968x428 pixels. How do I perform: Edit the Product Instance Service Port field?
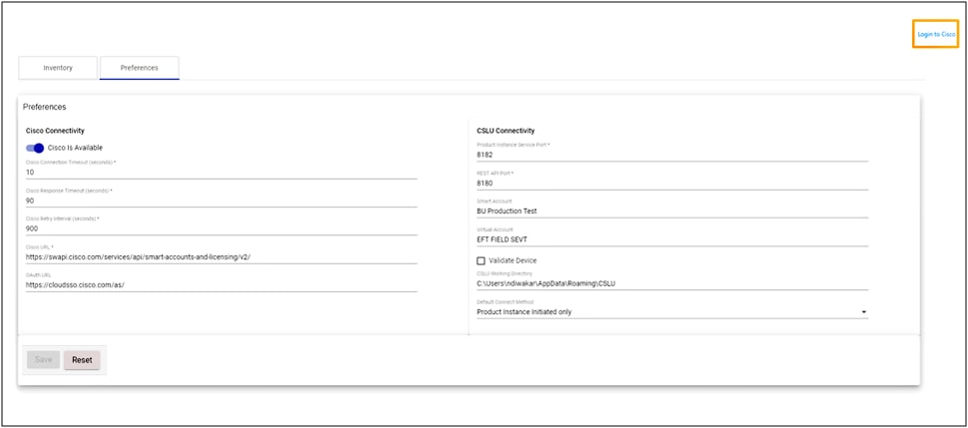(x=673, y=155)
